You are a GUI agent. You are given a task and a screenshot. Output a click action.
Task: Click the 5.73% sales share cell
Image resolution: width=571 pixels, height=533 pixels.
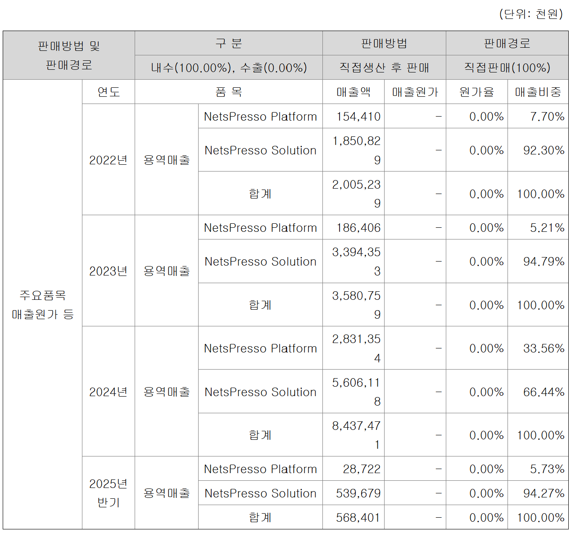click(538, 469)
